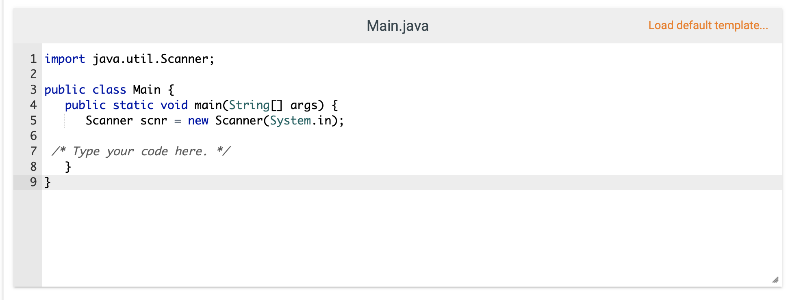Screen dimensions: 788x300
Task: Click line number 5 in the gutter
Action: point(33,120)
